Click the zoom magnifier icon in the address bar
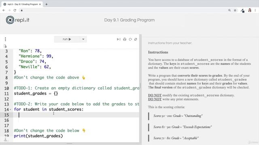Screen dimensions: 259x145 pos(229,10)
